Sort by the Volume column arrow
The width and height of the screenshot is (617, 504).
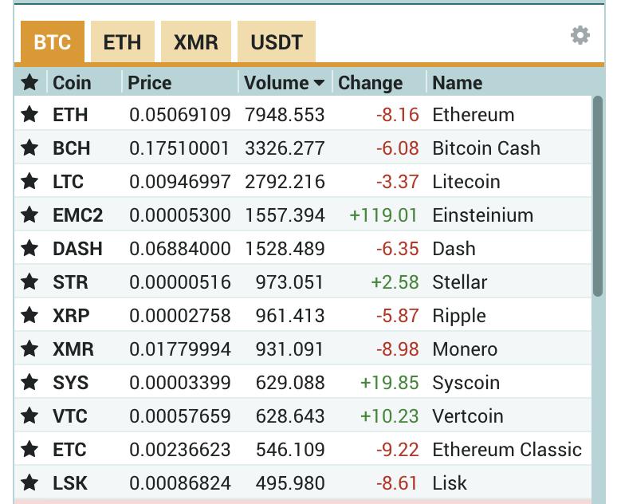[319, 83]
